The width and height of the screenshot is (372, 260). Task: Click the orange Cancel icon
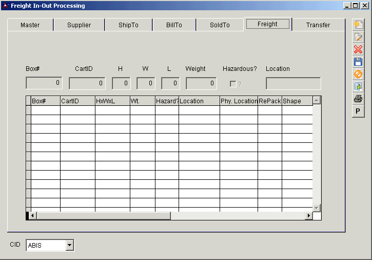pyautogui.click(x=358, y=74)
